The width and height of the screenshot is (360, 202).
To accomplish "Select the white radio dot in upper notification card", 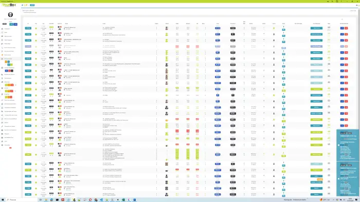I will click(x=338, y=145).
